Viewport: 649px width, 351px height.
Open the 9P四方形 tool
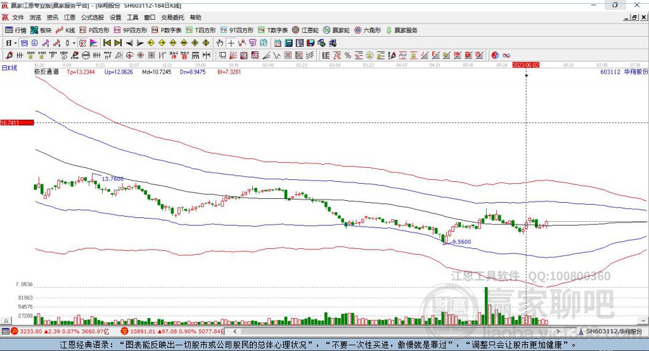click(131, 30)
